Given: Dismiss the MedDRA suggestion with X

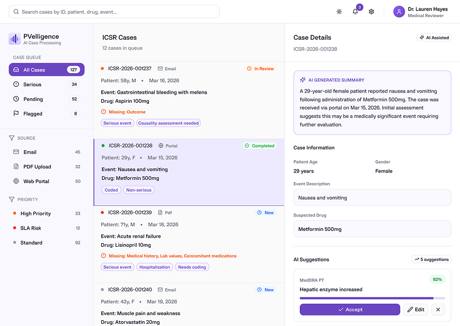Looking at the screenshot, I should click(x=438, y=310).
